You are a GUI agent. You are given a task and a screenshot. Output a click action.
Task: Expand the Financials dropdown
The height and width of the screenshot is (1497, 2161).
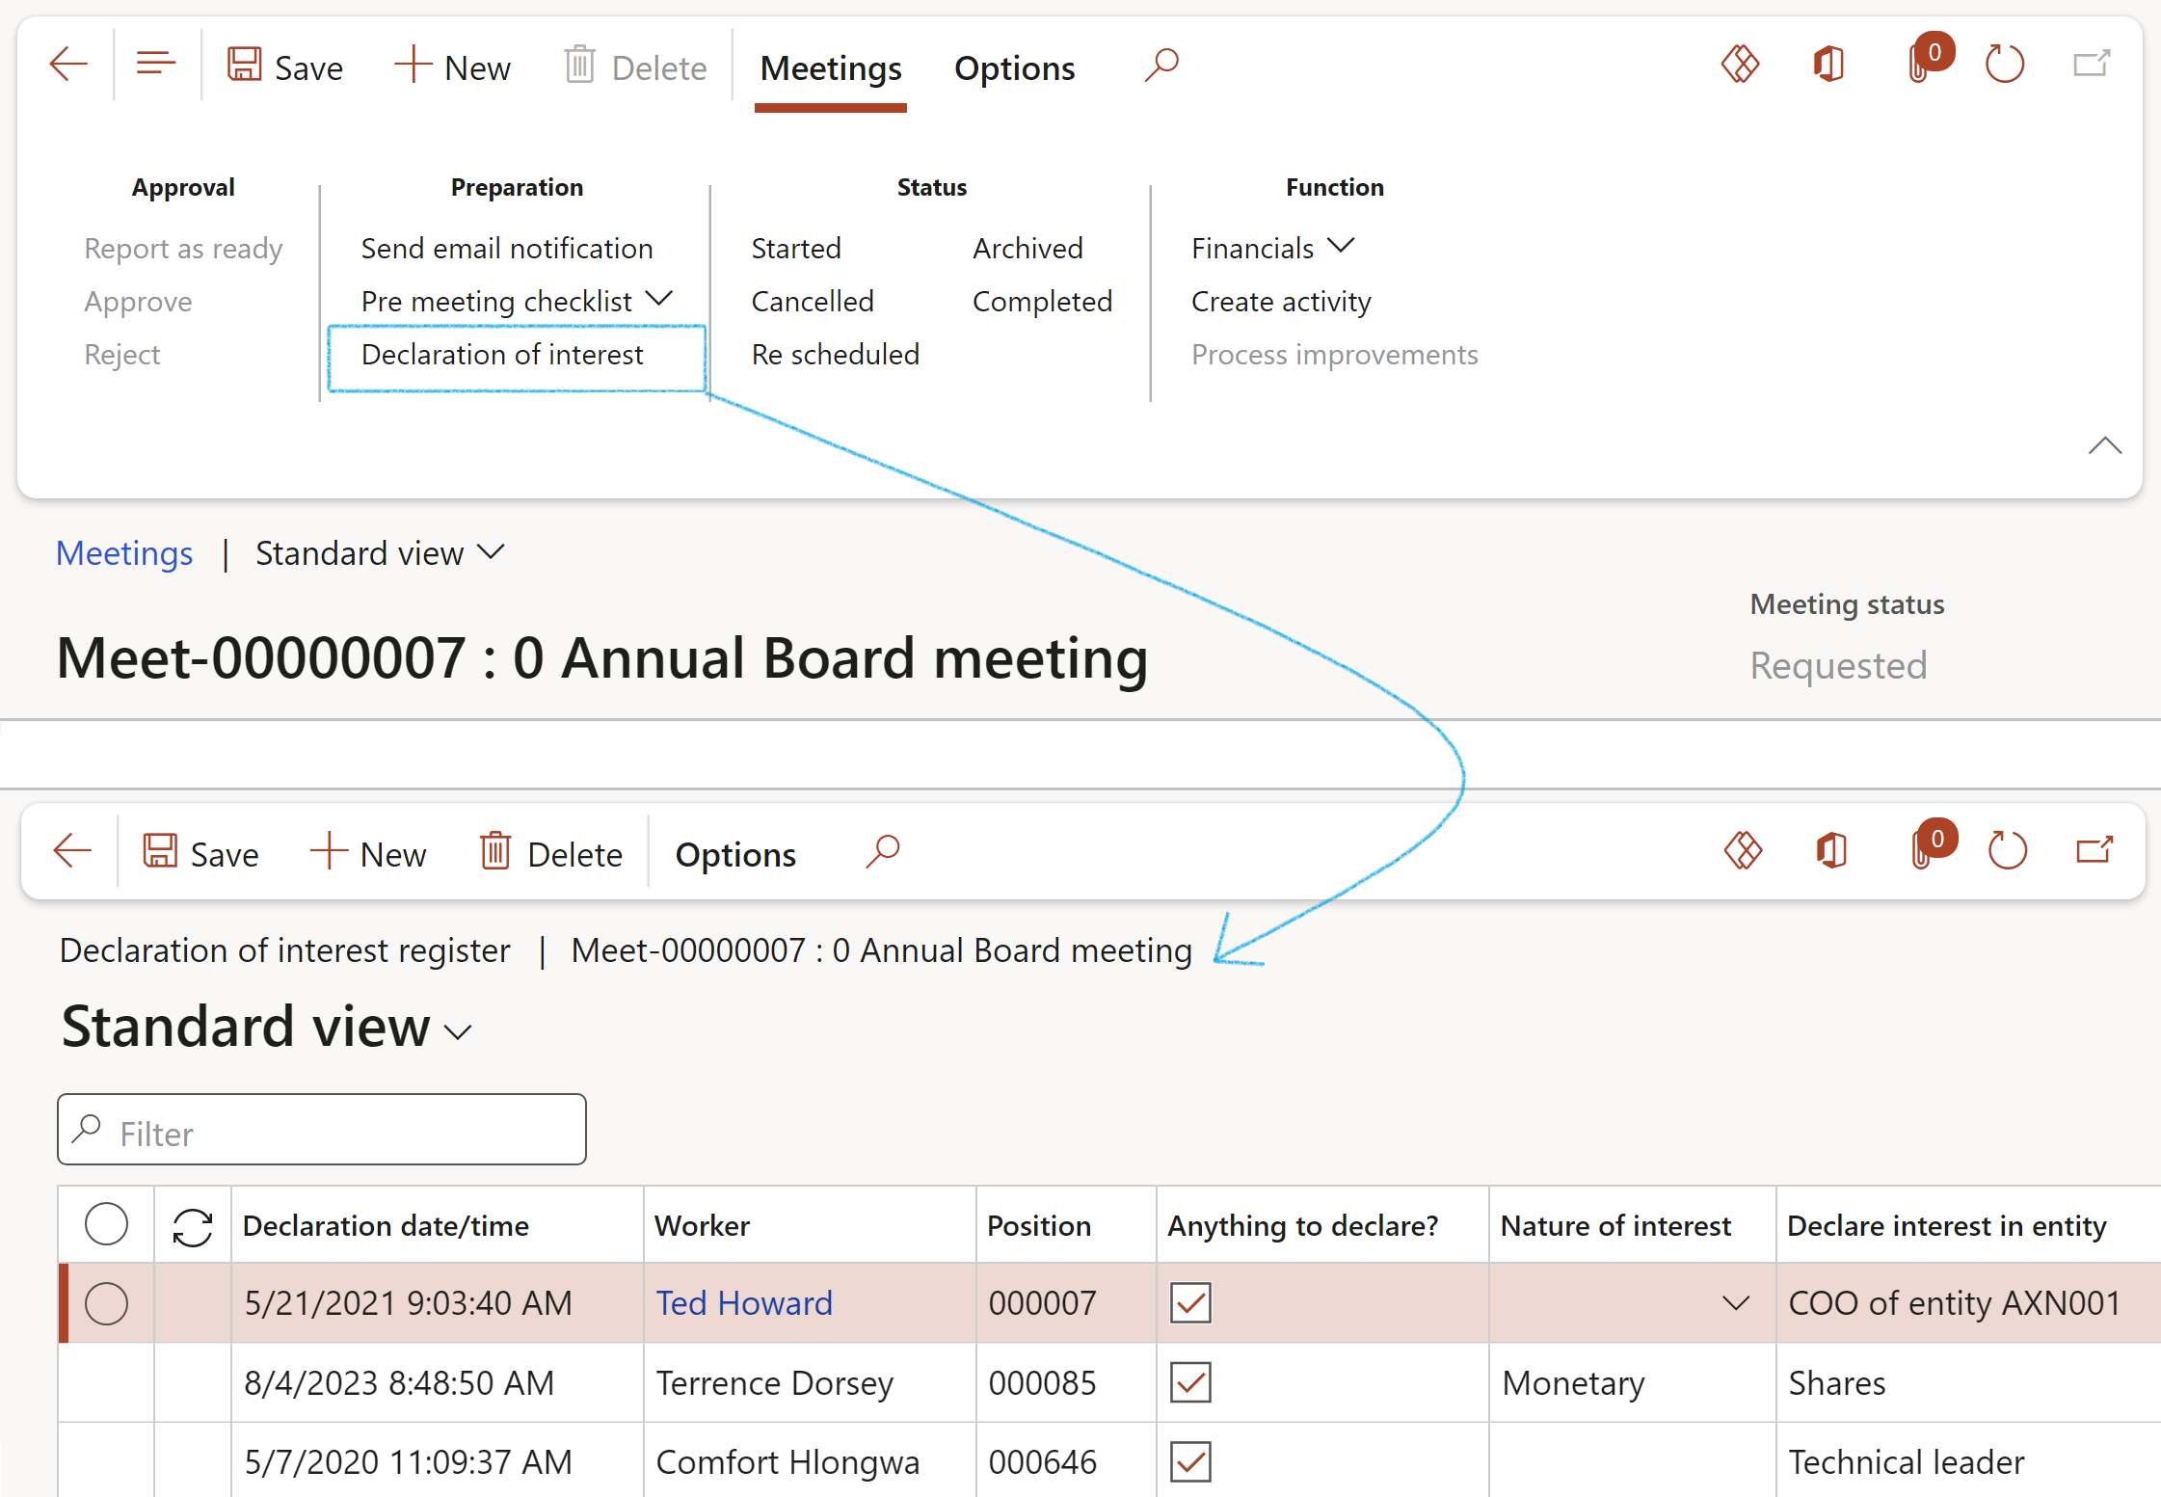coord(1273,249)
